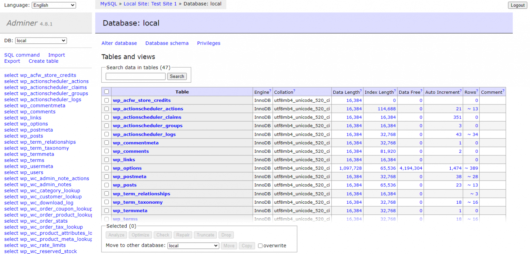
Task: Open the Engine column help question mark
Action: tap(270, 91)
